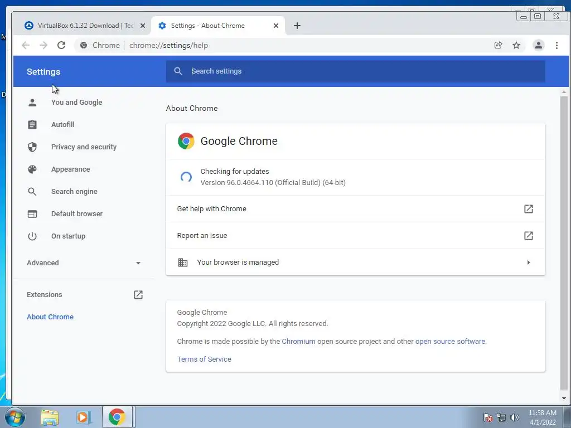The width and height of the screenshot is (571, 428).
Task: Click external link icon for Get help with Chrome
Action: tap(529, 208)
